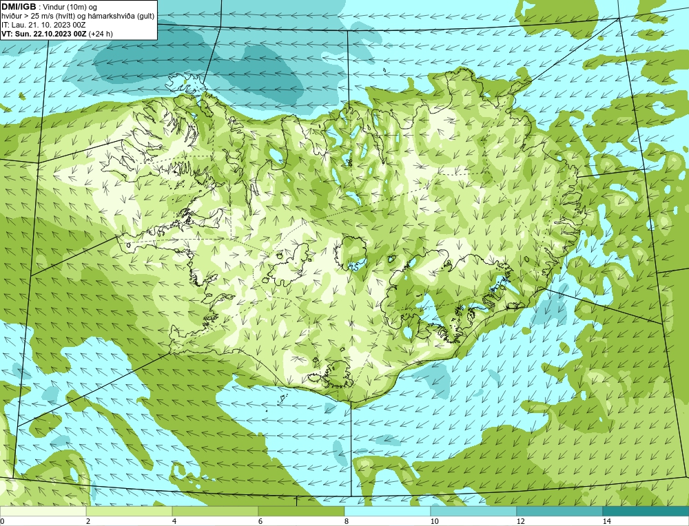Click the 10–12 m/s teal legend swatch
689x526 pixels.
[x=474, y=511]
